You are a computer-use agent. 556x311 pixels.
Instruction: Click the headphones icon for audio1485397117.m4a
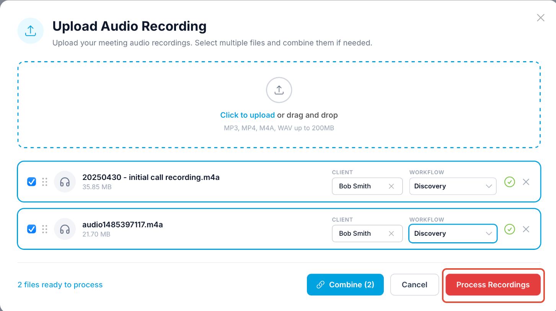pyautogui.click(x=65, y=229)
